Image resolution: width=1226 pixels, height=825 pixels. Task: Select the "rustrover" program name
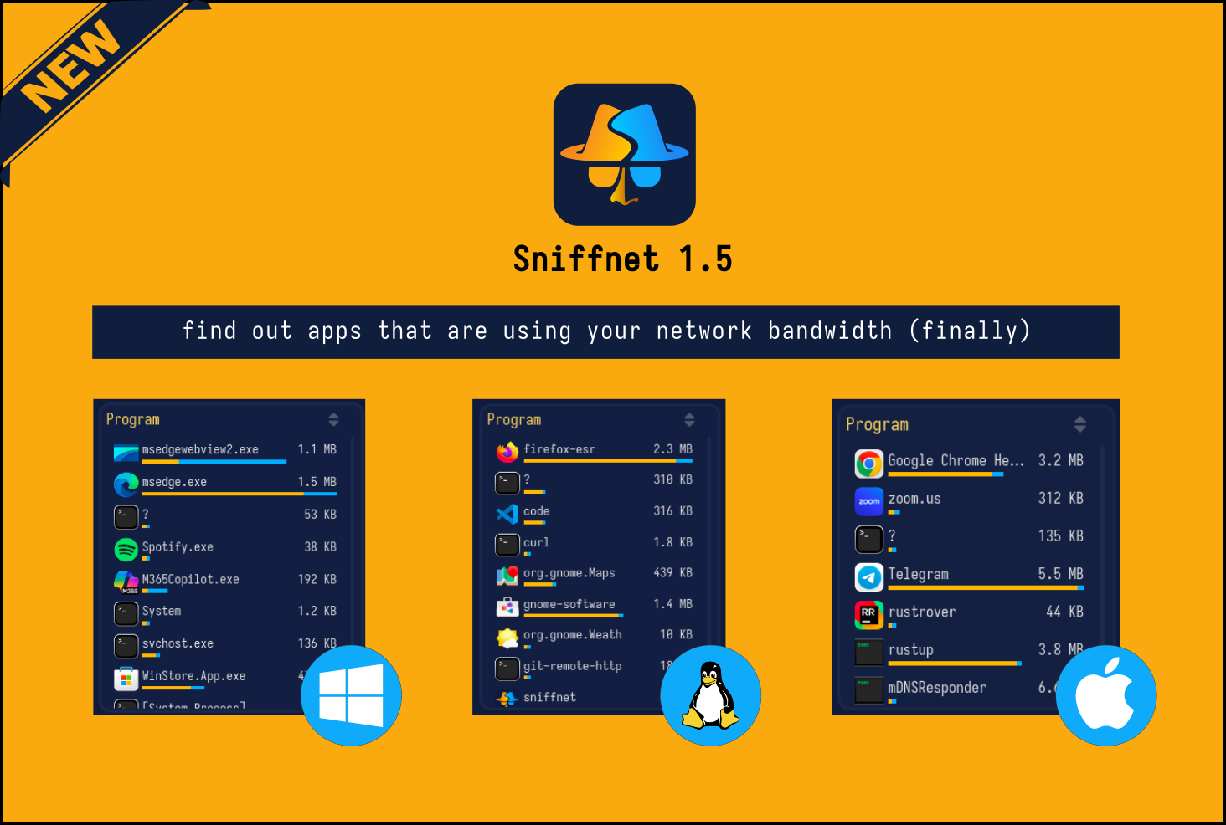(922, 612)
